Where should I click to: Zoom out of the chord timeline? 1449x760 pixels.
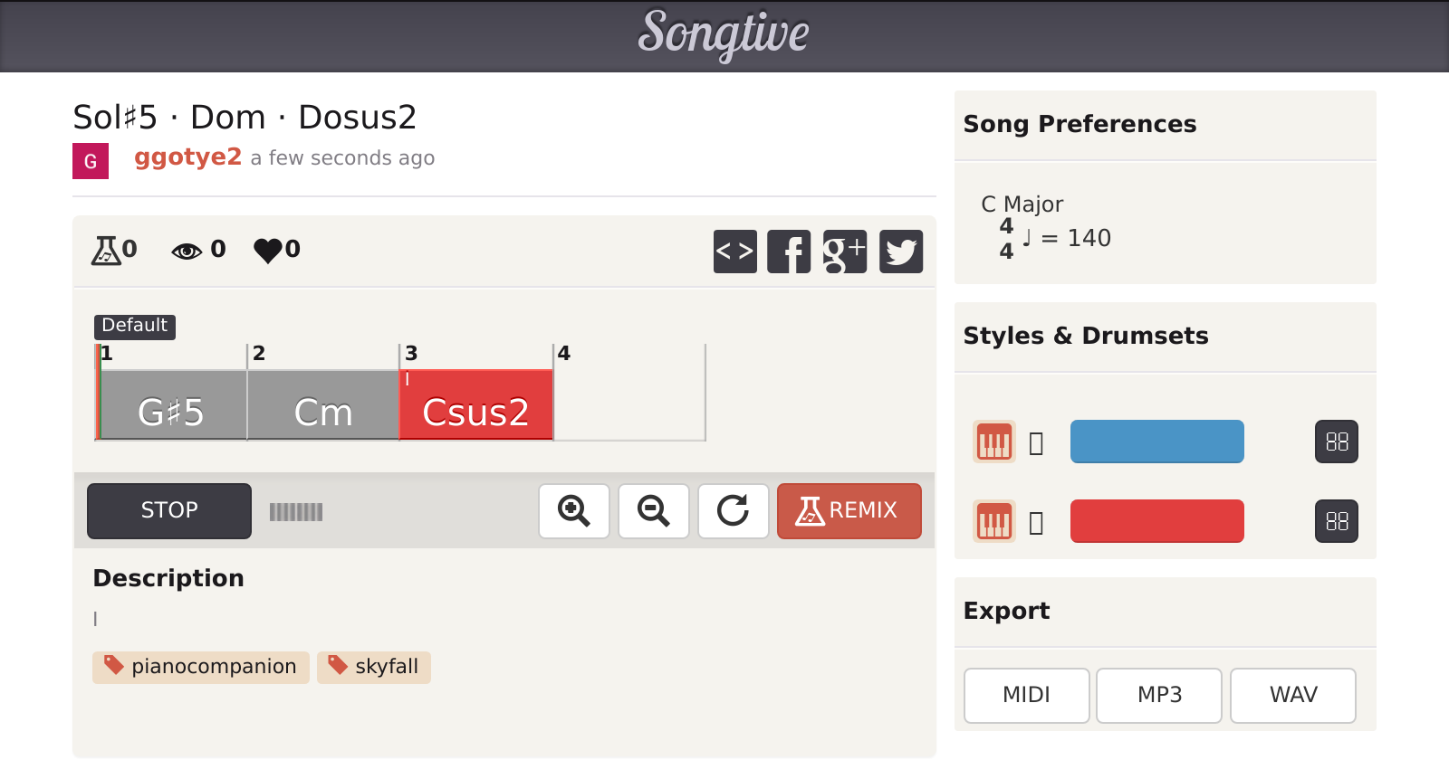pos(654,511)
